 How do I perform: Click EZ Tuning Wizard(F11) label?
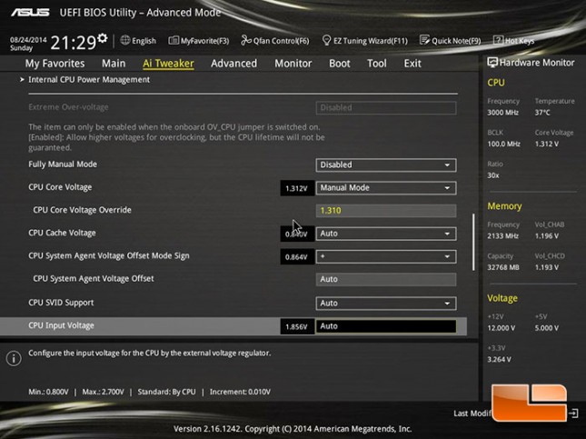coord(371,41)
